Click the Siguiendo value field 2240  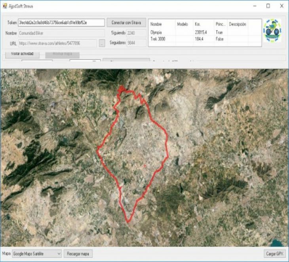click(136, 33)
